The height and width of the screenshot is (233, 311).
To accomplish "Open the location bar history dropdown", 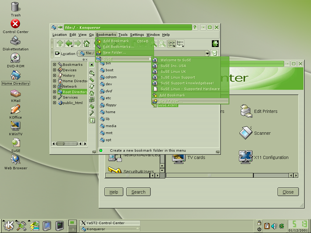I will coord(207,53).
